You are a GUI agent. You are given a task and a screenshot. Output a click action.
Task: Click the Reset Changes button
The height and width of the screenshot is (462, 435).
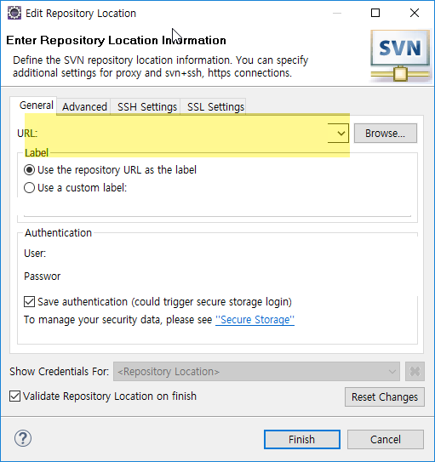[x=385, y=396]
